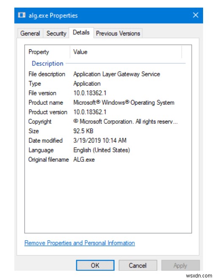Click the File version value 10.0.18362.1
217x280 pixels.
click(90, 93)
